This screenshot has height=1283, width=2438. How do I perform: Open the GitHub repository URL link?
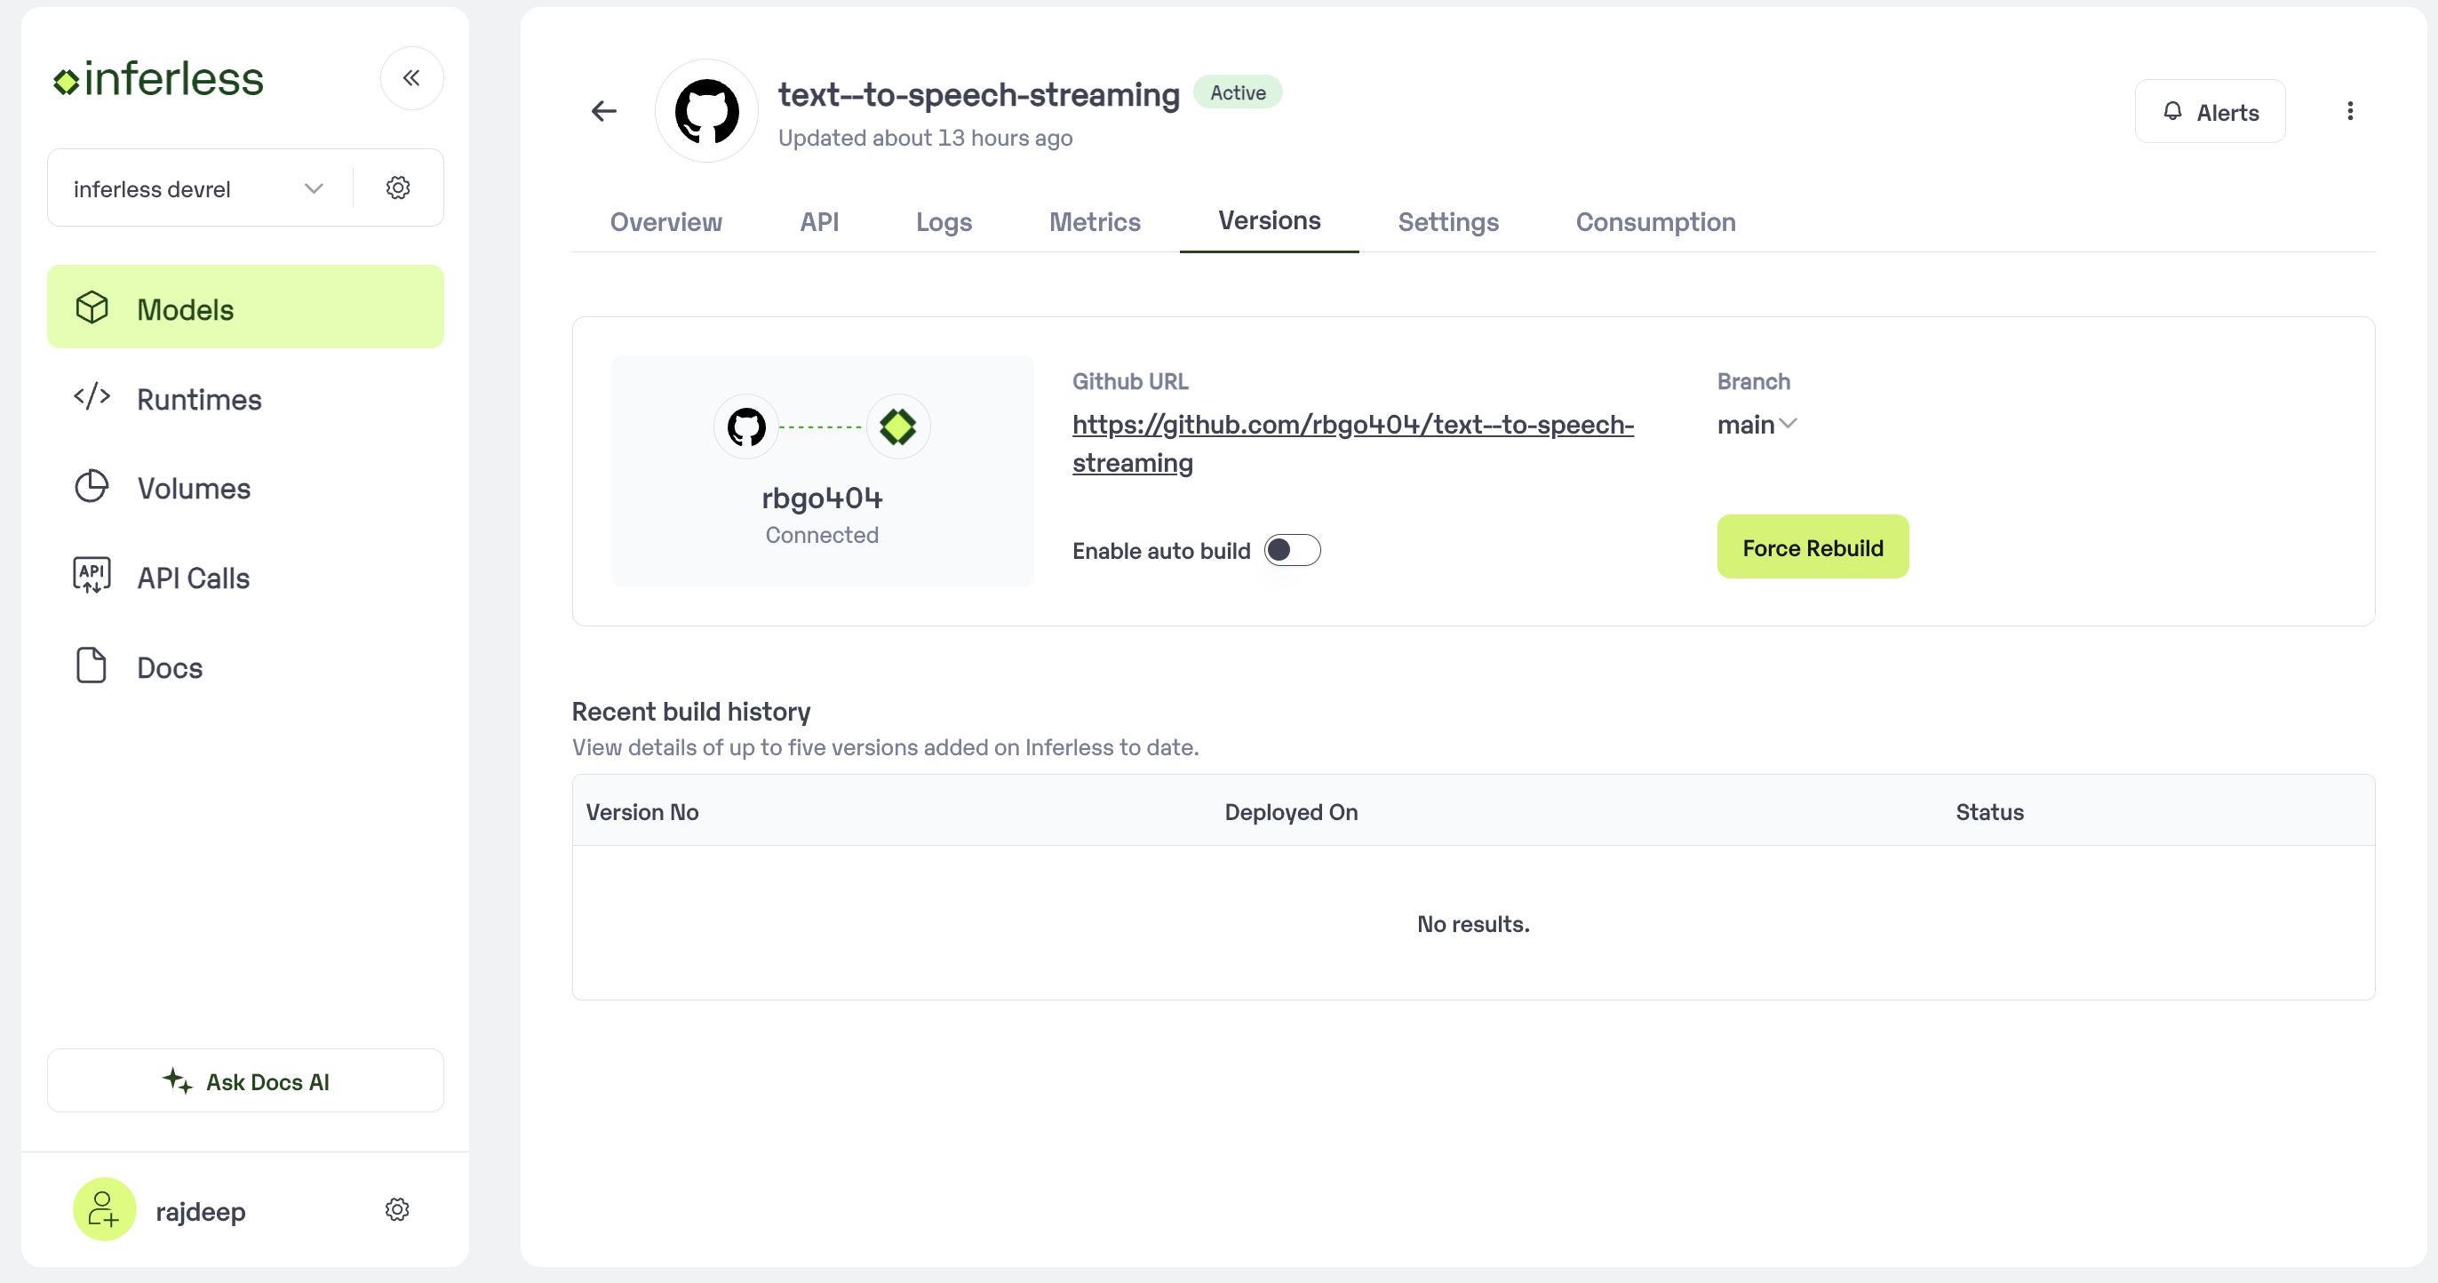point(1351,425)
